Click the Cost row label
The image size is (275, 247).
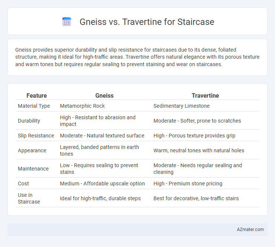pos(23,183)
